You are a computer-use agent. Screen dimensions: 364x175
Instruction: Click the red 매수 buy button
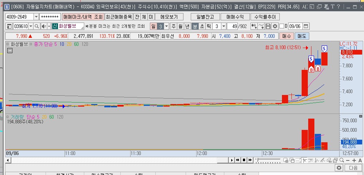(286, 36)
